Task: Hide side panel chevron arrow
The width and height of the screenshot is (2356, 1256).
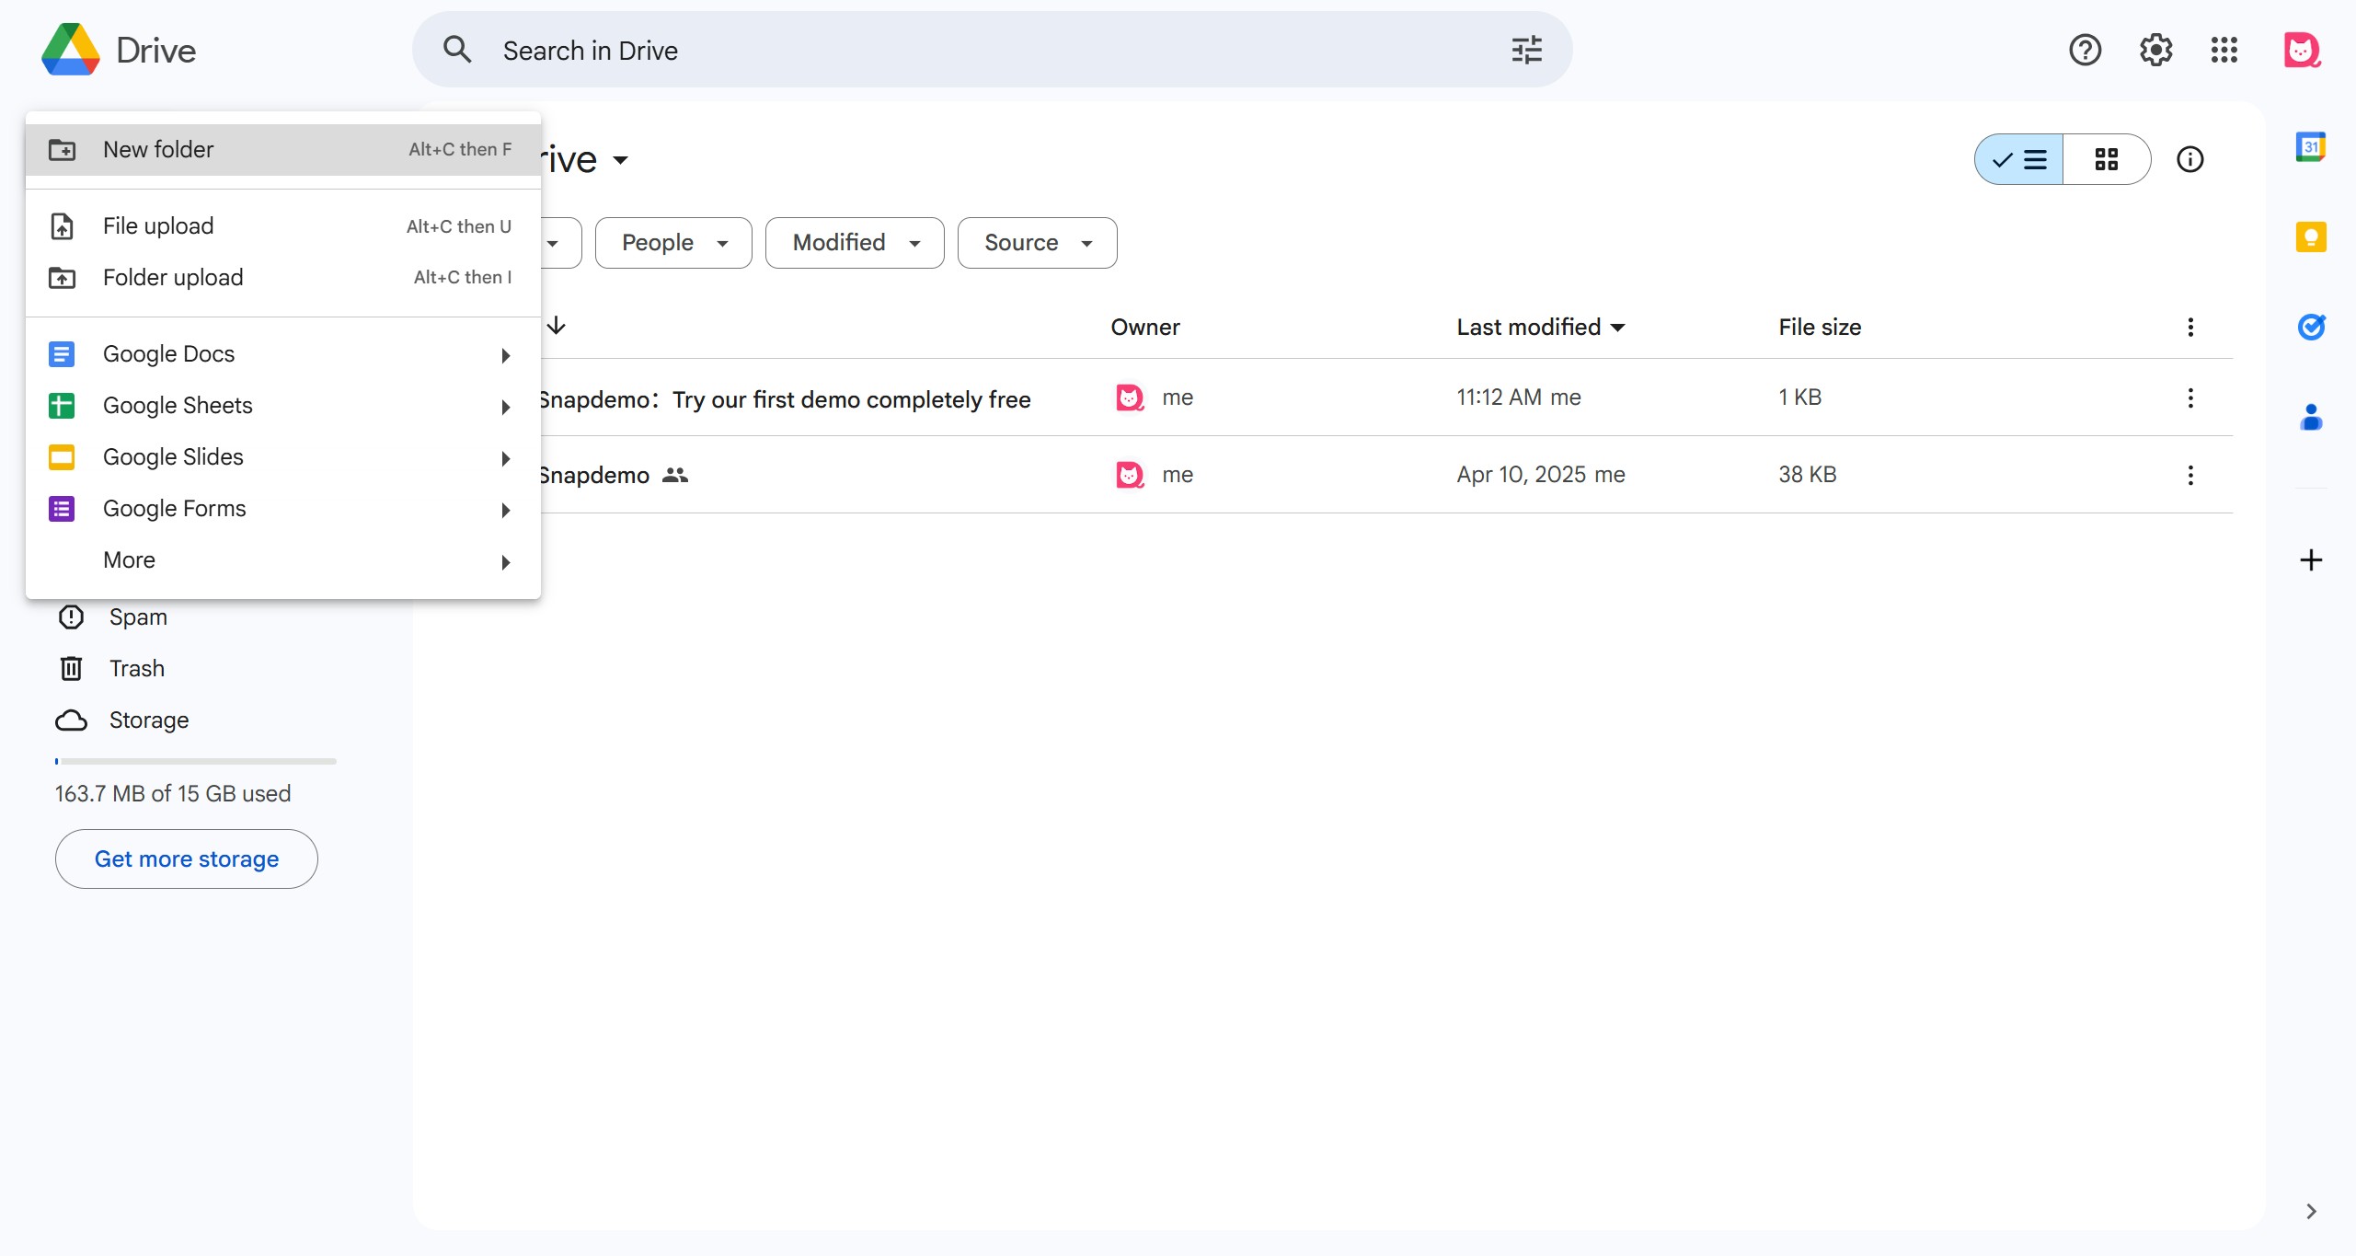Action: [x=2310, y=1211]
